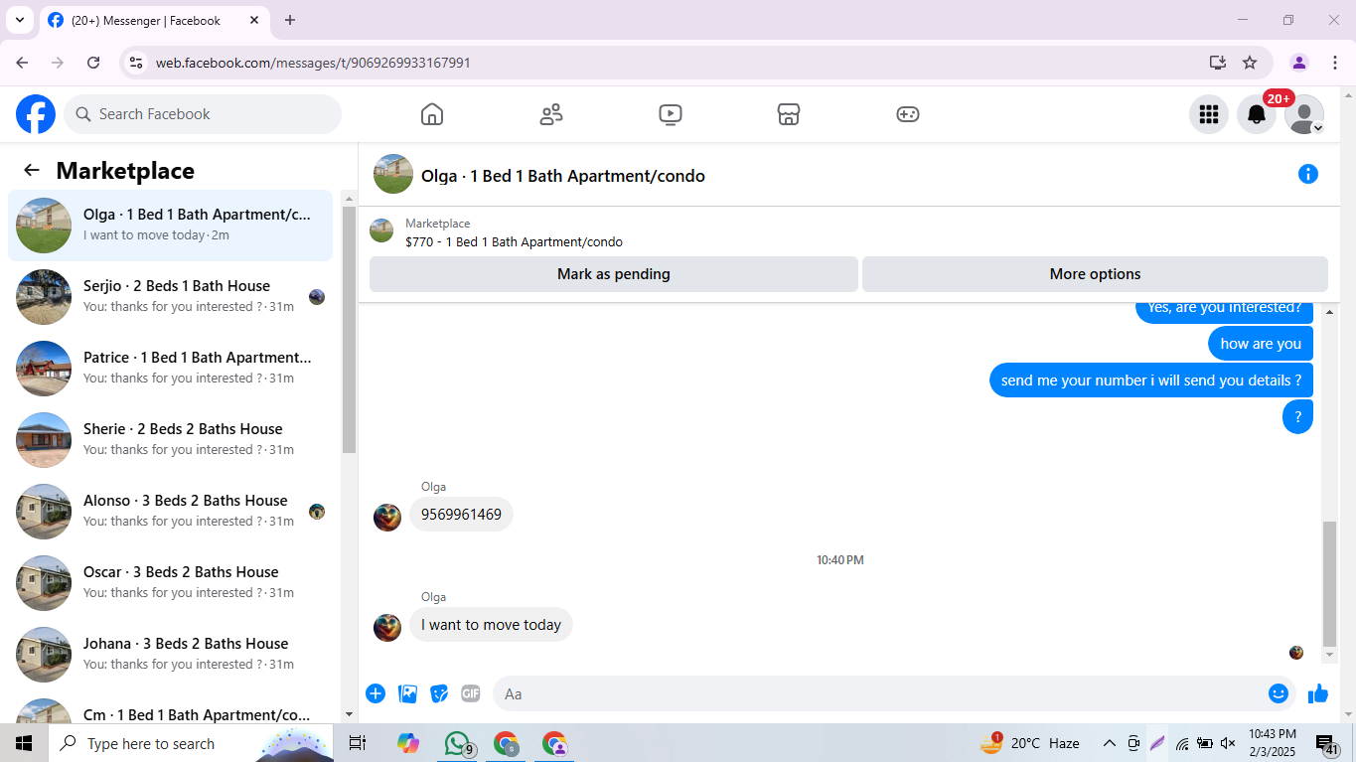Choose a GIF icon in composer
Image resolution: width=1356 pixels, height=762 pixels.
click(x=471, y=693)
